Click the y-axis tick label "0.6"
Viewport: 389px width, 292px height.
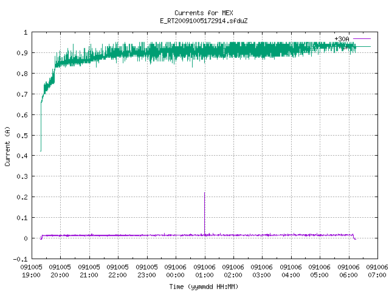pos(22,115)
